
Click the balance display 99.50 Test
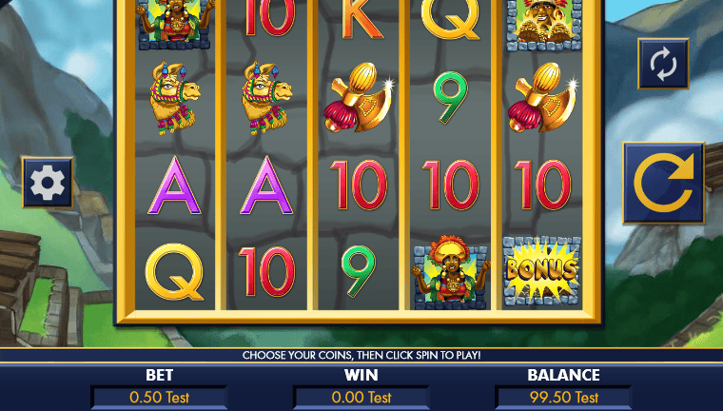(563, 397)
